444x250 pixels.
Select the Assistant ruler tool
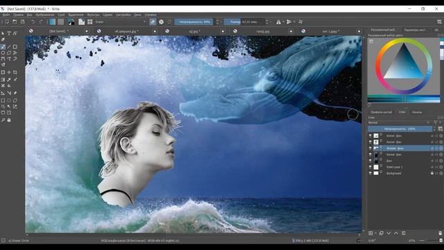pos(3,93)
